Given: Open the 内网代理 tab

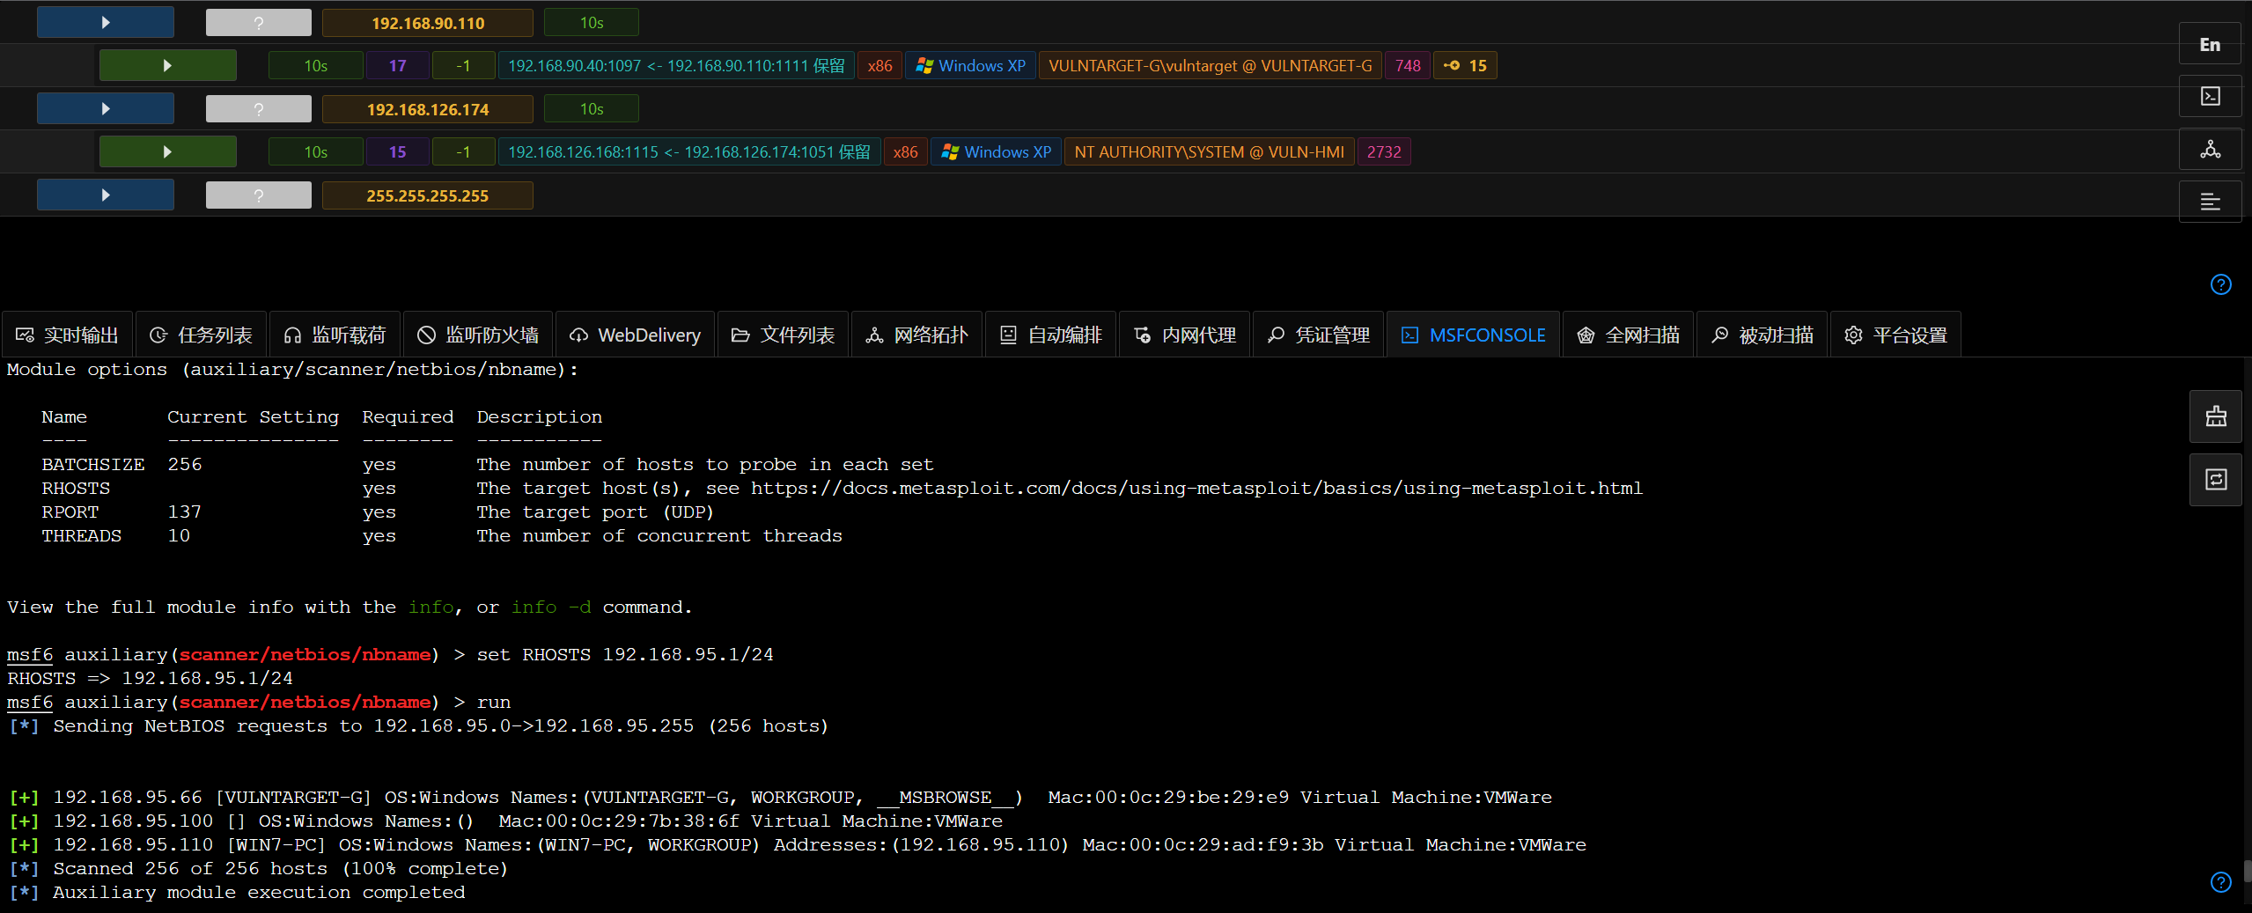Looking at the screenshot, I should click(1185, 335).
